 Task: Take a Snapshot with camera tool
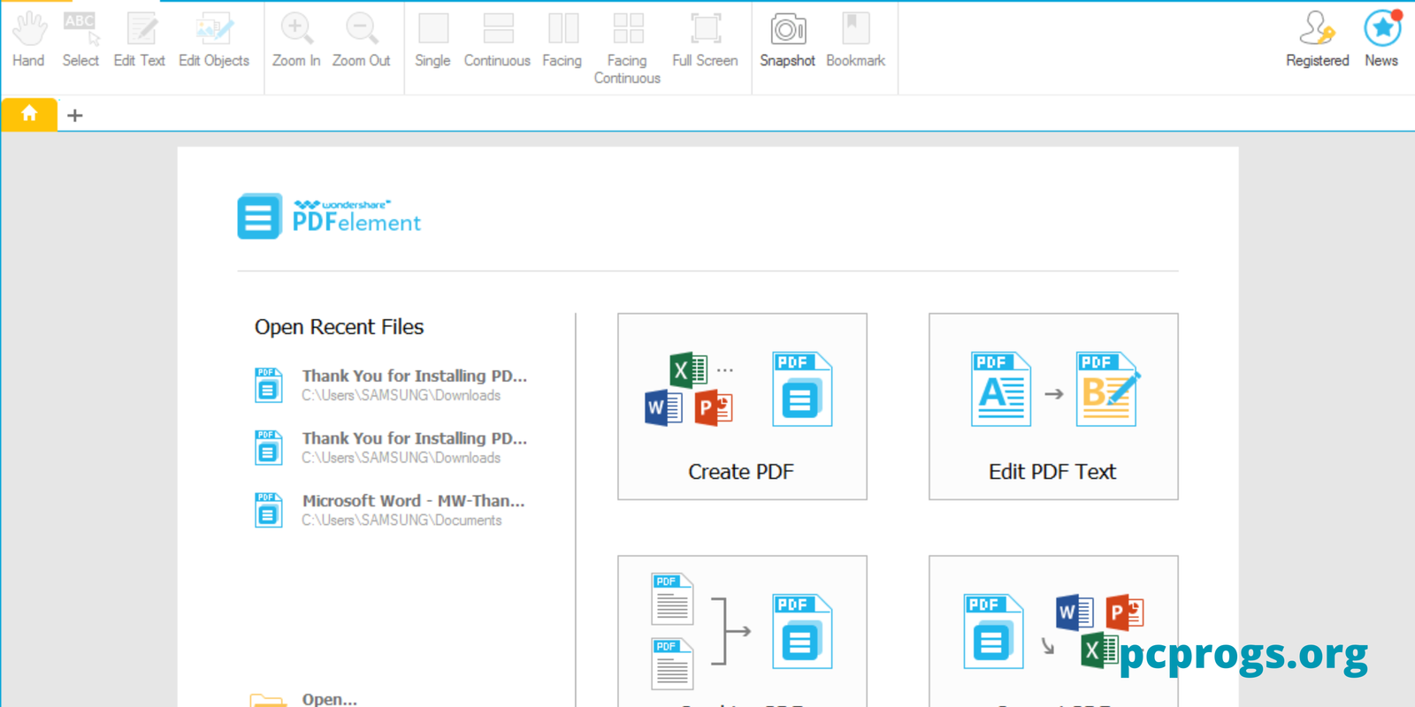[x=787, y=41]
